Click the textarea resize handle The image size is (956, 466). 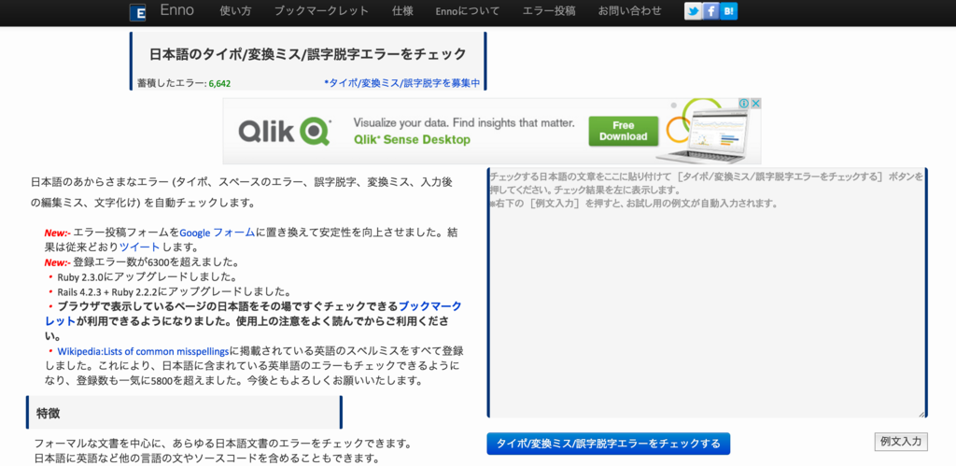click(921, 414)
